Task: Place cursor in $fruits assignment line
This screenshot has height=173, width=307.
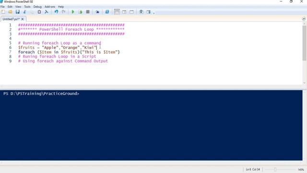Action: coord(58,48)
